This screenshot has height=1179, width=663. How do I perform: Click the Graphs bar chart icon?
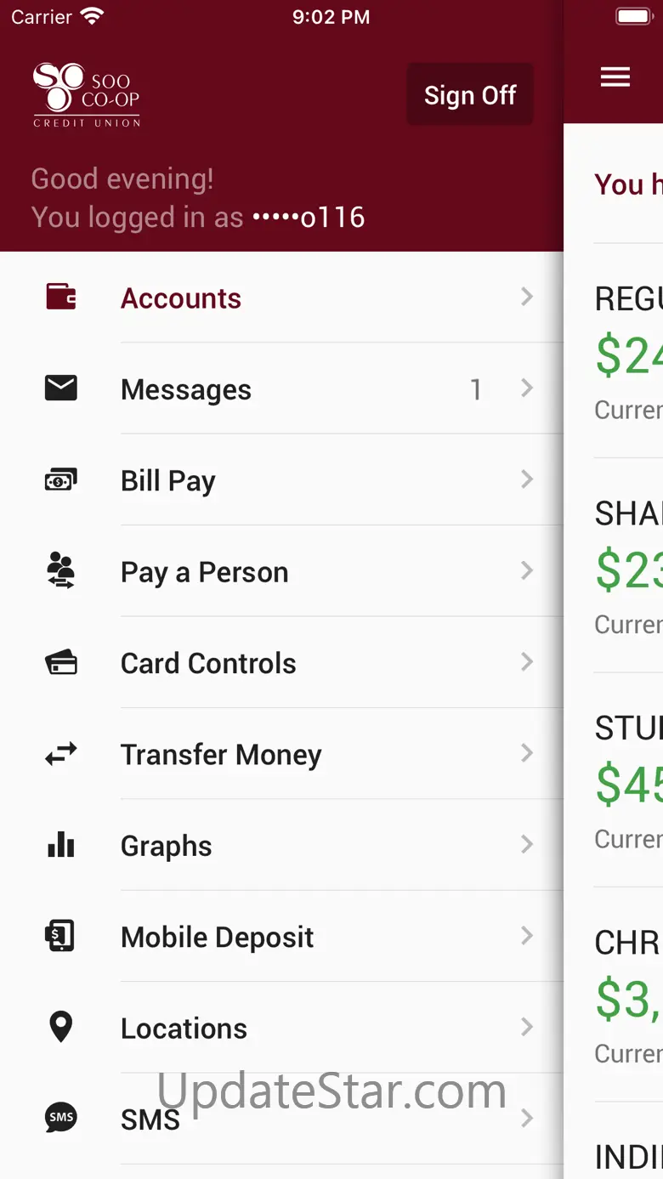point(61,845)
